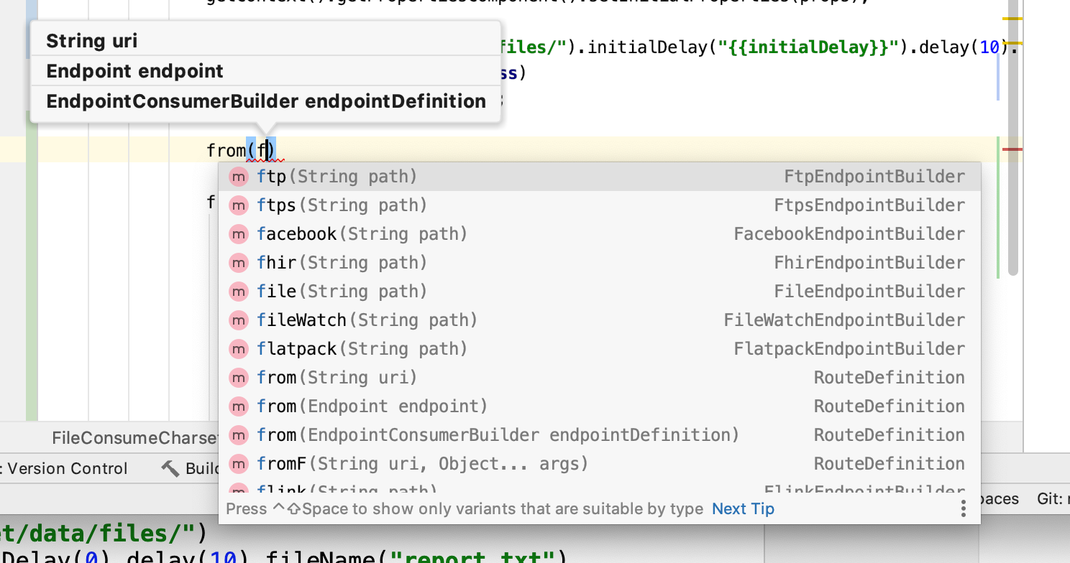
Task: Click the Next Tip link
Action: (x=742, y=508)
